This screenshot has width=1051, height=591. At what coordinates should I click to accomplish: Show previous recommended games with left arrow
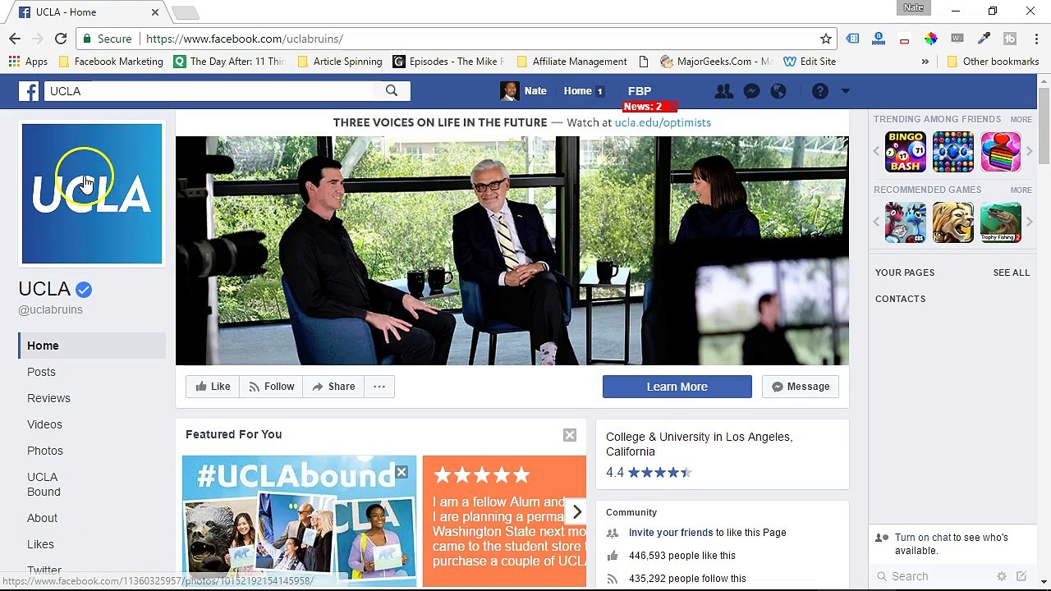[876, 222]
